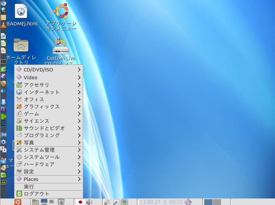Launch the green hexagons application icon
Image resolution: width=275 pixels, height=205 pixels.
point(3,116)
